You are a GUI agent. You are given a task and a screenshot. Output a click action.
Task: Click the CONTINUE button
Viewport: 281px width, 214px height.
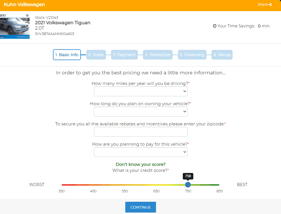141,207
